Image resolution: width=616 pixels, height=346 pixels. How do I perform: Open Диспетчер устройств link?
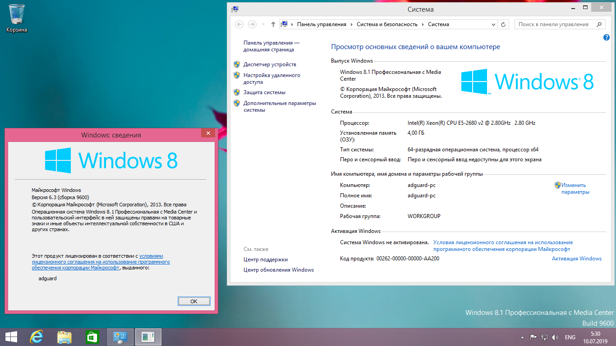pos(270,64)
